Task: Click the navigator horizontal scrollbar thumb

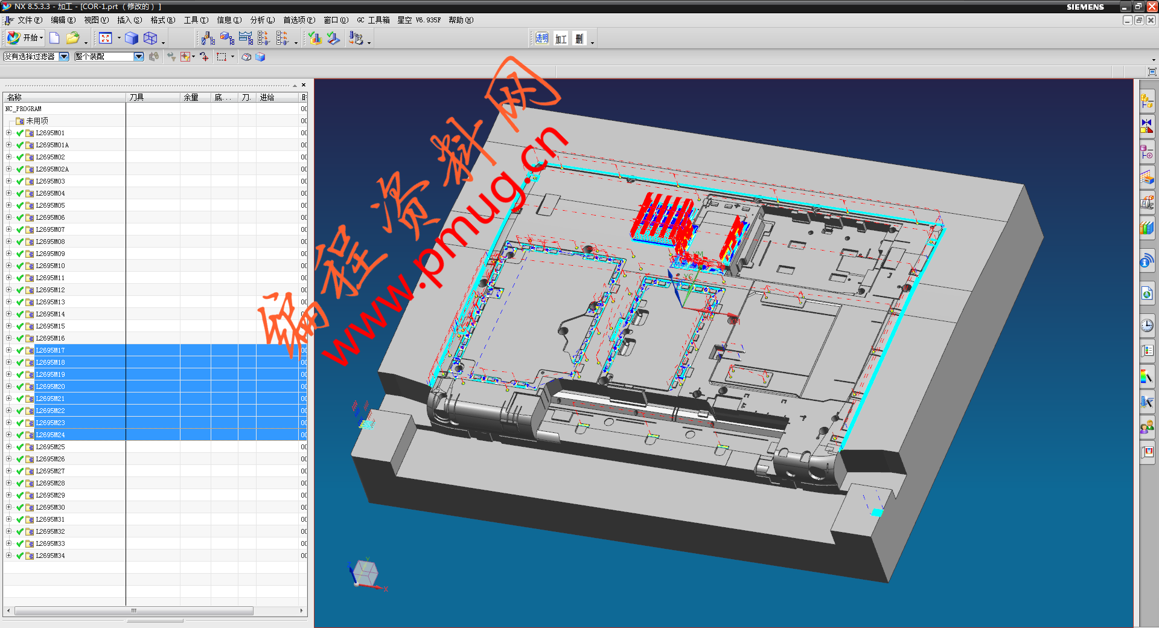Action: click(x=134, y=610)
